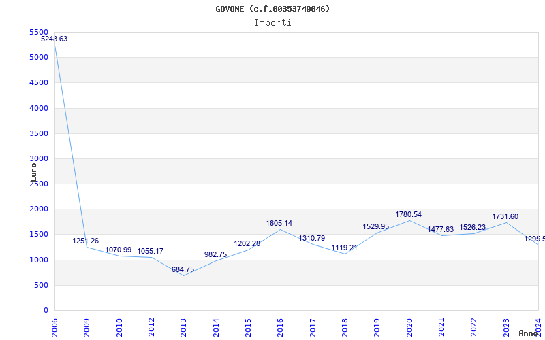This screenshot has width=545, height=340.
Task: Click the 2013 x-axis year label
Action: coord(183,328)
